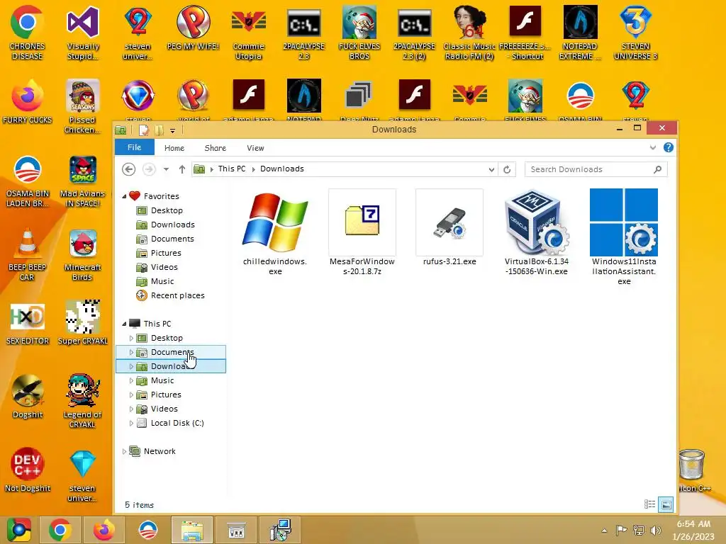Open recent locations dropdown arrow

pyautogui.click(x=166, y=169)
